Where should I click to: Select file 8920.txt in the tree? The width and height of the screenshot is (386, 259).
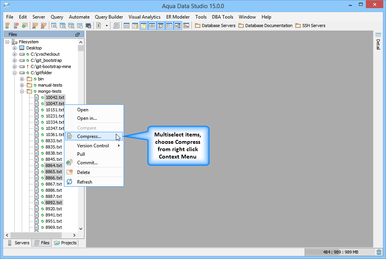(x=53, y=209)
